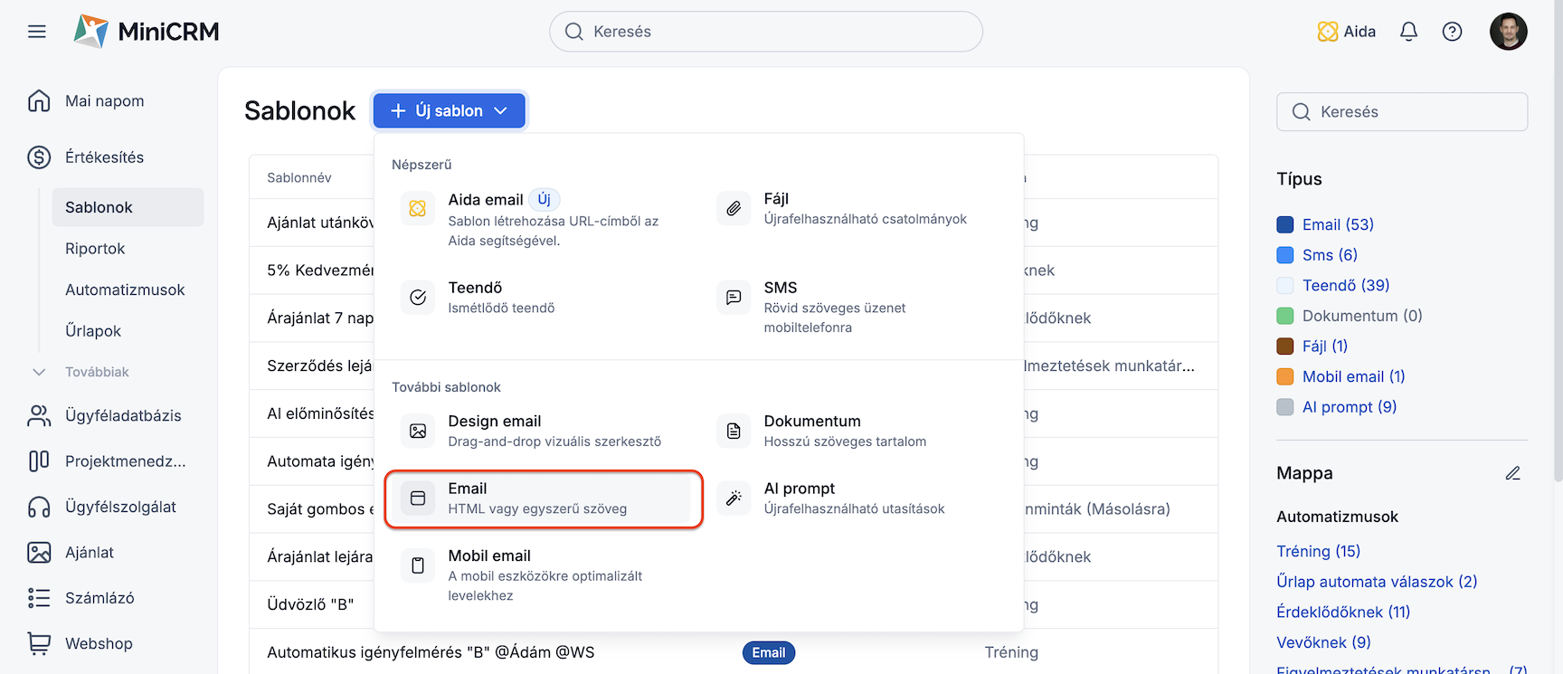Choose Email template from the menu

543,498
